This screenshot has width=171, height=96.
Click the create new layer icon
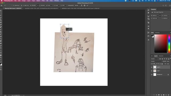tap(166, 95)
